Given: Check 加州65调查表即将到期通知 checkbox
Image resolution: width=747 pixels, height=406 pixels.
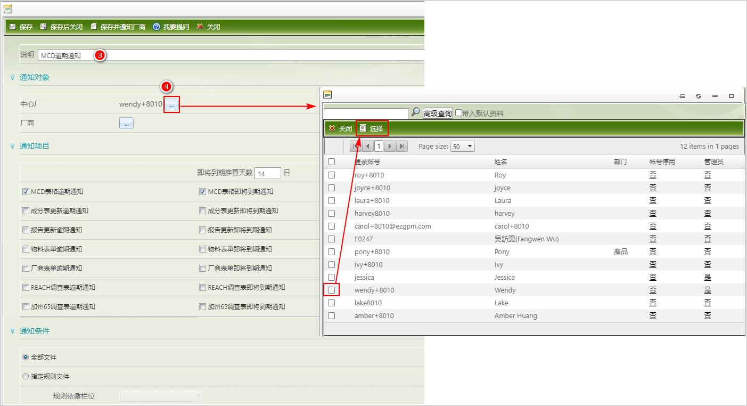Looking at the screenshot, I should pyautogui.click(x=202, y=307).
